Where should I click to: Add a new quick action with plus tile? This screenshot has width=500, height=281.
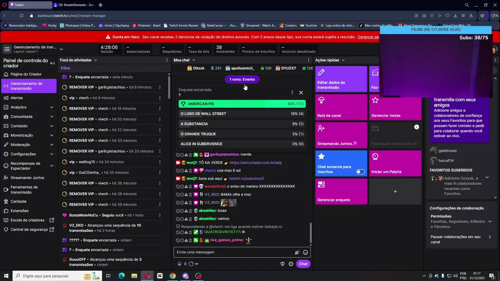point(395,192)
